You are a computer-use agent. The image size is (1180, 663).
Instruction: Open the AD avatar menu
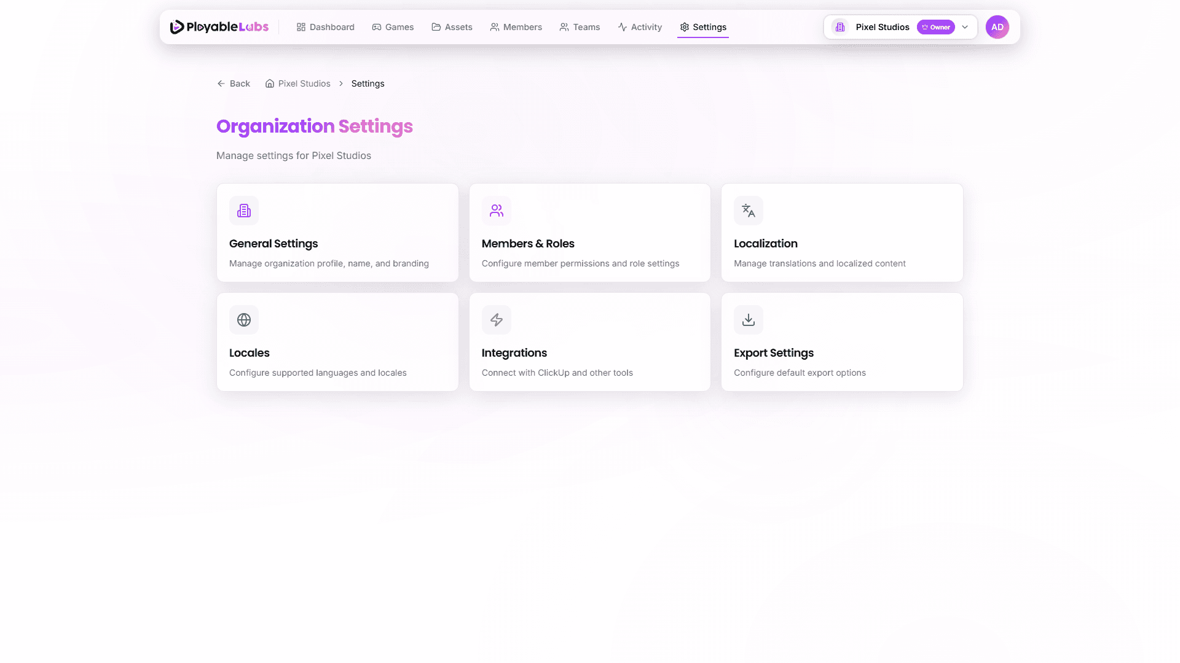(997, 27)
